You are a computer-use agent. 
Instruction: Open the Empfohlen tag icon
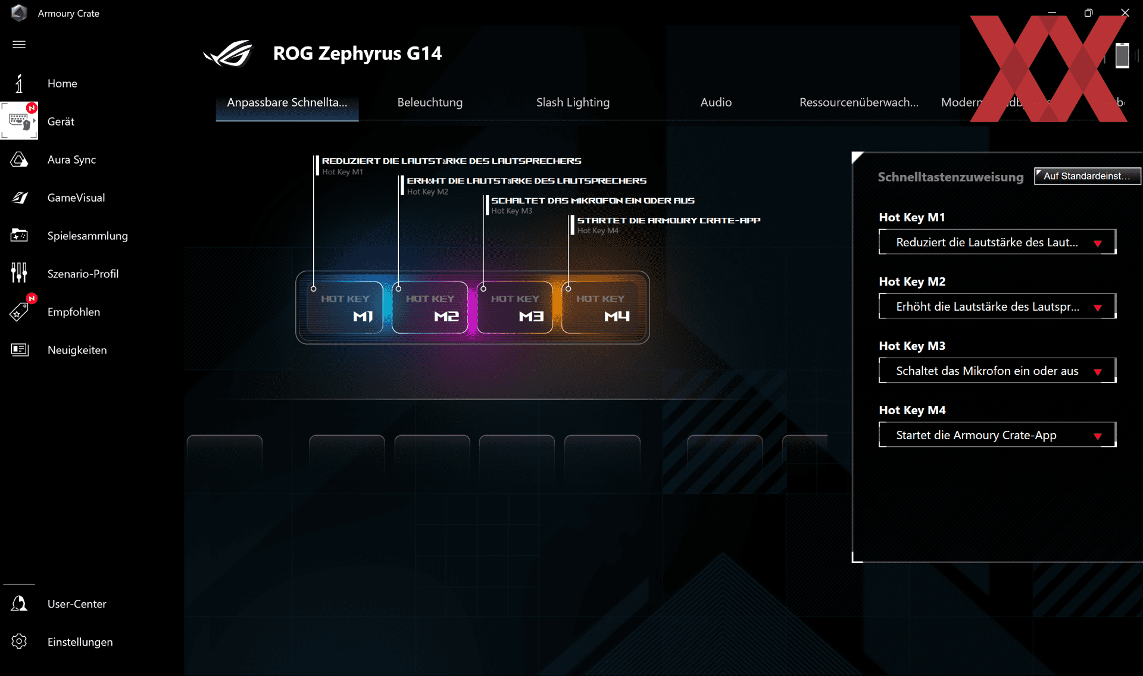click(19, 311)
